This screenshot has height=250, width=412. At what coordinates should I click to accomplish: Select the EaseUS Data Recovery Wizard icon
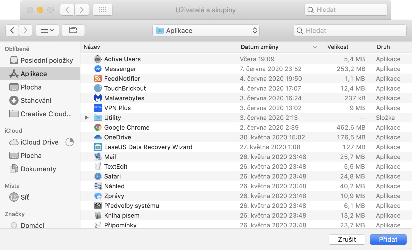98,147
